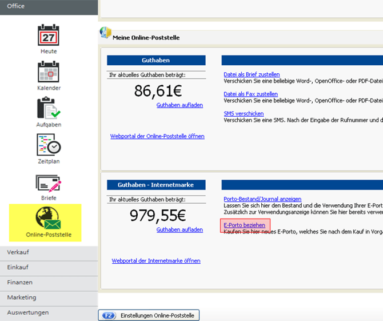Select the Zeitplan schedule icon
Viewport: 383px width, 321px height.
(x=49, y=145)
